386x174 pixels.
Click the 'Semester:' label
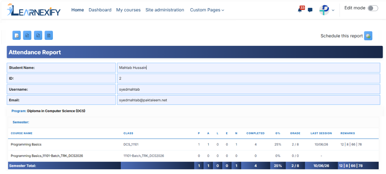(21, 122)
